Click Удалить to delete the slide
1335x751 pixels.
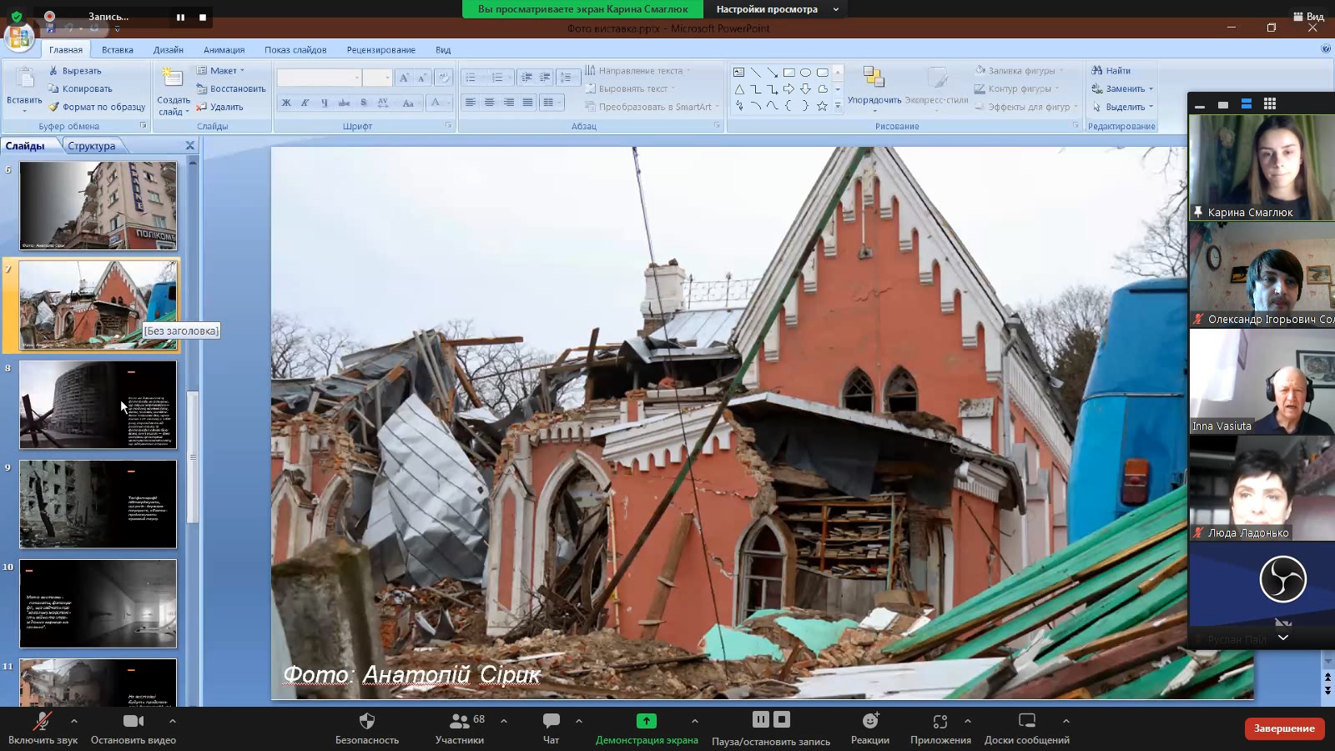tap(219, 107)
